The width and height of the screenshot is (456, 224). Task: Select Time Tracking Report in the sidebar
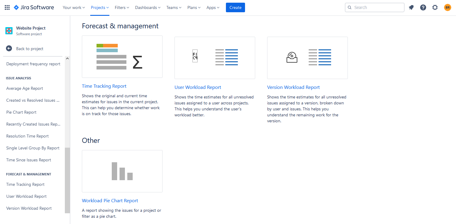[x=25, y=184]
